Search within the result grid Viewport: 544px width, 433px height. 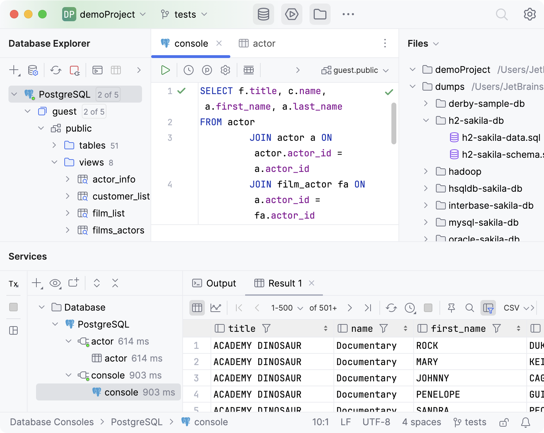pyautogui.click(x=470, y=308)
